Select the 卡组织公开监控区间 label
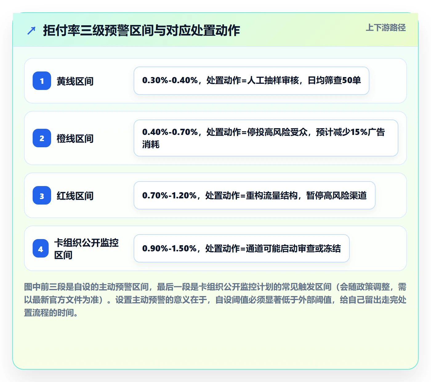Image resolution: width=431 pixels, height=382 pixels. point(87,249)
